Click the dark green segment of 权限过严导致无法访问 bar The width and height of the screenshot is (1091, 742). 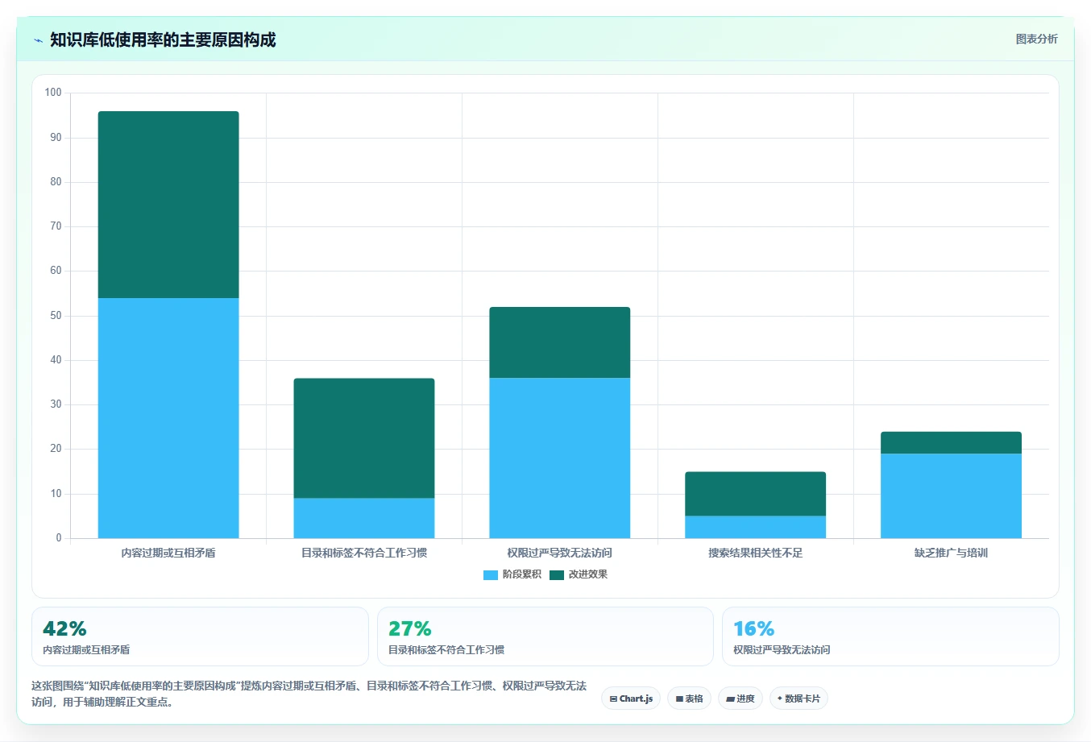(560, 342)
